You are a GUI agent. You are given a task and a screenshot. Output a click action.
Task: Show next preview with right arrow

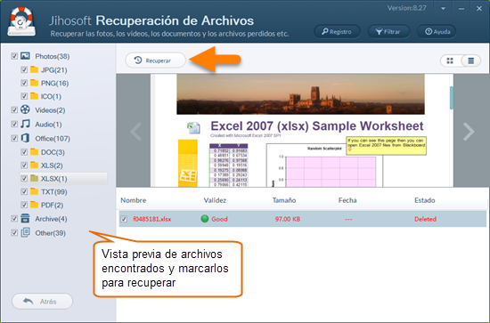click(x=469, y=132)
